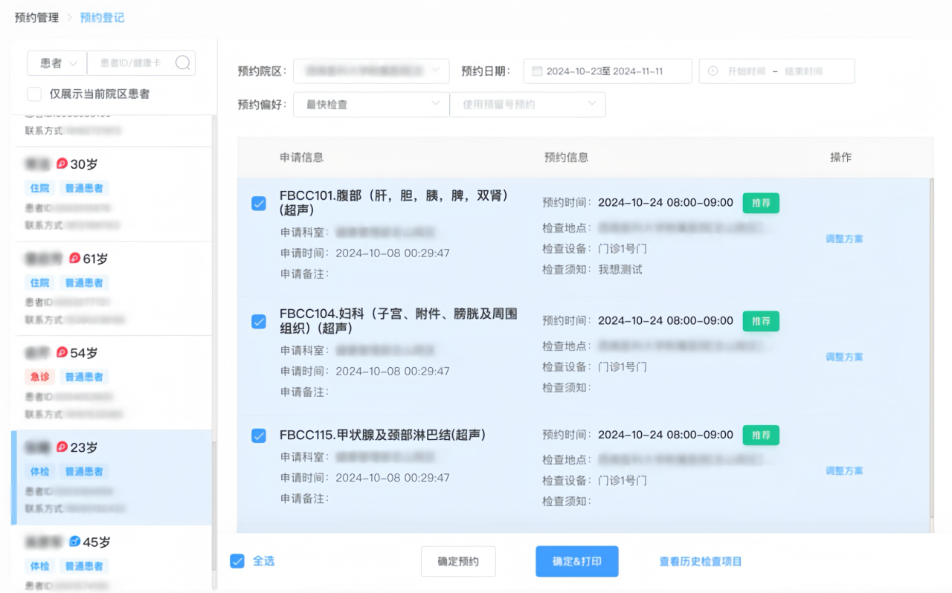This screenshot has width=952, height=593.
Task: Click 调整方案 for FBCC101 腹部 exam
Action: pos(844,239)
